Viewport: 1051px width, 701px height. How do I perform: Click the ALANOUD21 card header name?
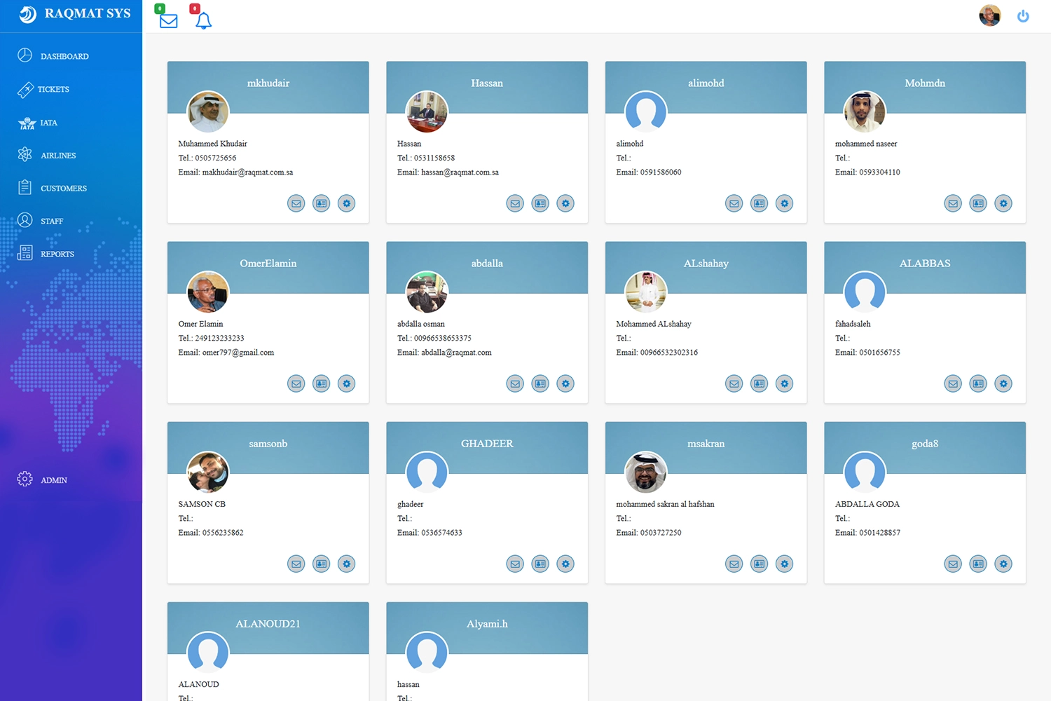[x=268, y=624]
